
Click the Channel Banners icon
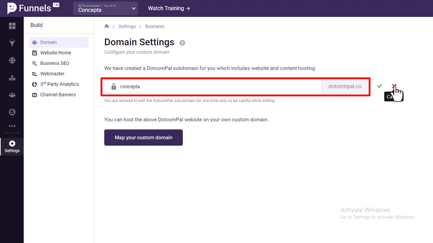pyautogui.click(x=35, y=95)
